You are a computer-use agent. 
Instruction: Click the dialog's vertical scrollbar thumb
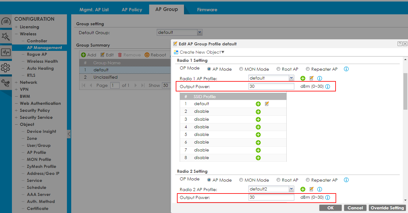click(405, 91)
